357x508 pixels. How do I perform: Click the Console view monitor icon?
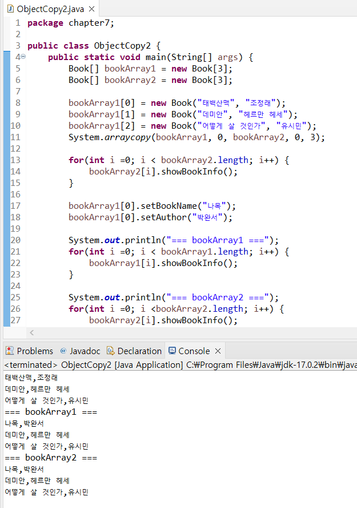tap(172, 351)
